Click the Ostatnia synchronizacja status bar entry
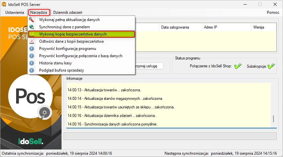The width and height of the screenshot is (283, 157). [57, 153]
